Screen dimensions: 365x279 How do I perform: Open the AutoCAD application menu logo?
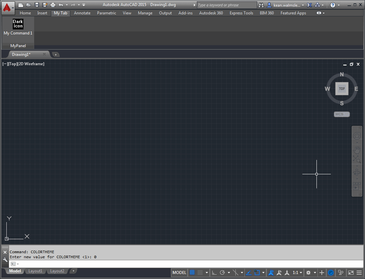[x=7, y=7]
